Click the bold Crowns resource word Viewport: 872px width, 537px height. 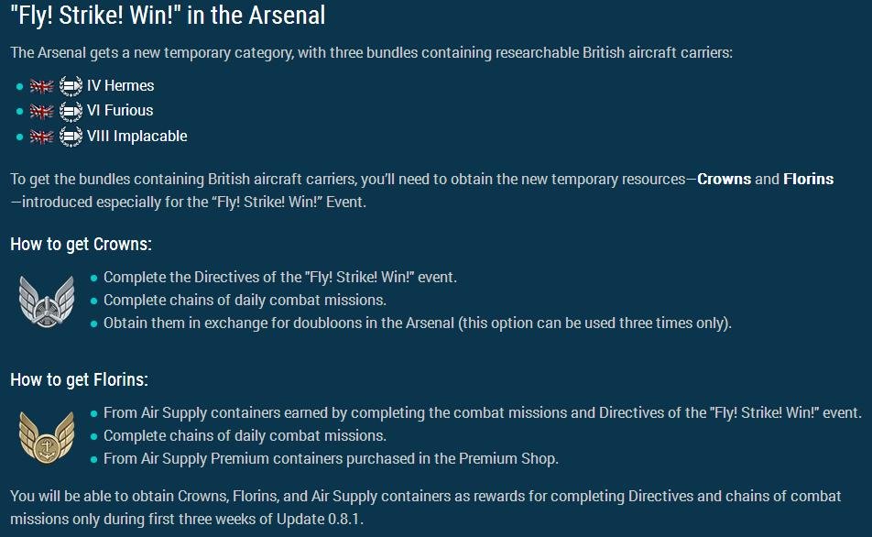coord(724,179)
